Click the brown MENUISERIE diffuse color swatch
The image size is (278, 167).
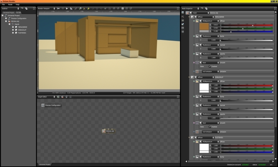[x=204, y=27]
